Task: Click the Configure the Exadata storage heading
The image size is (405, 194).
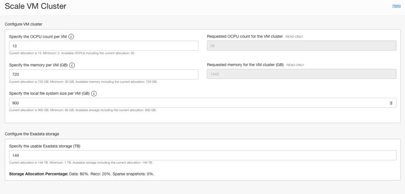Action: coord(32,134)
